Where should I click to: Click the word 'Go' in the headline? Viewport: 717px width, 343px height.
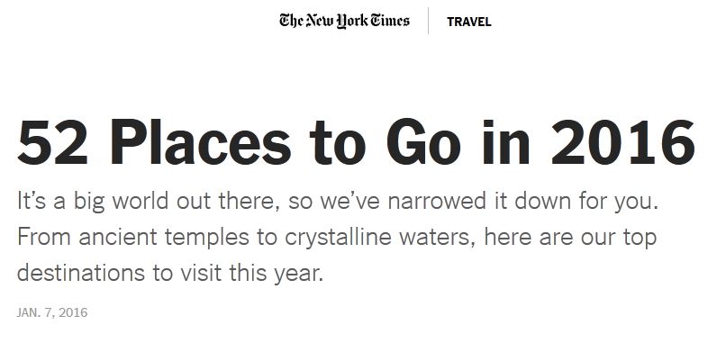[423, 142]
